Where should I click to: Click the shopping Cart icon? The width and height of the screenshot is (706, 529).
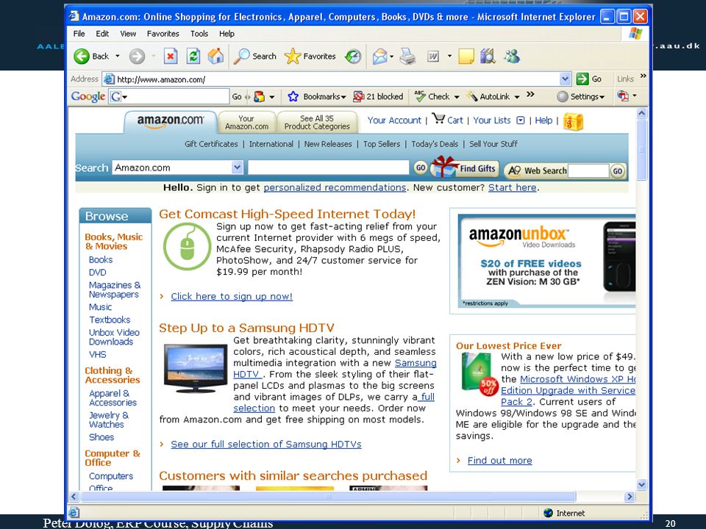pyautogui.click(x=438, y=119)
